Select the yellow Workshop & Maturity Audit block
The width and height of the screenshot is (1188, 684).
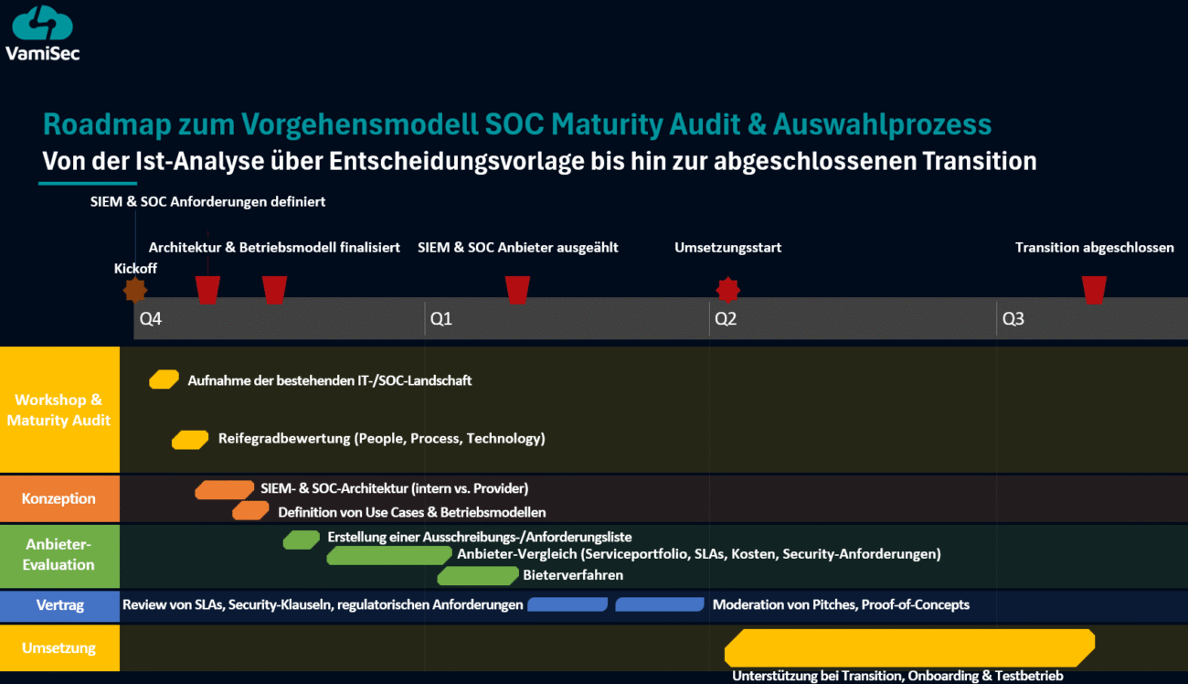pos(59,410)
